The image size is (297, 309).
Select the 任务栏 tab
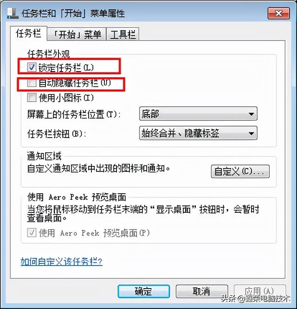click(28, 33)
